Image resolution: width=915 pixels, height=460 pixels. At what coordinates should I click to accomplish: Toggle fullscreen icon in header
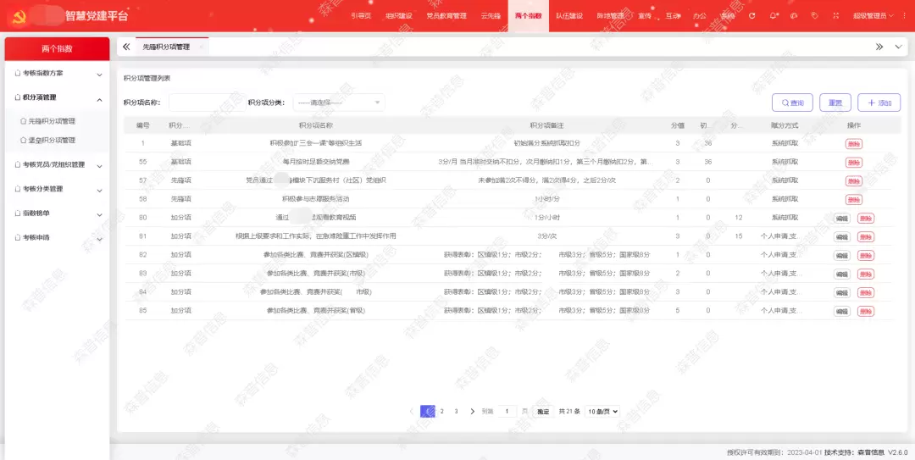coord(835,16)
